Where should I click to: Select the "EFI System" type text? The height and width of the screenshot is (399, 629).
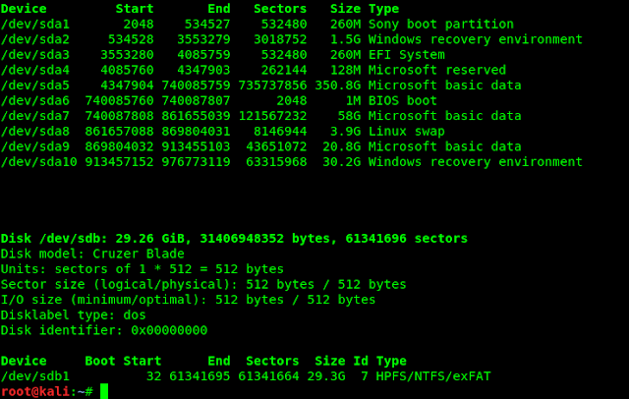click(407, 55)
